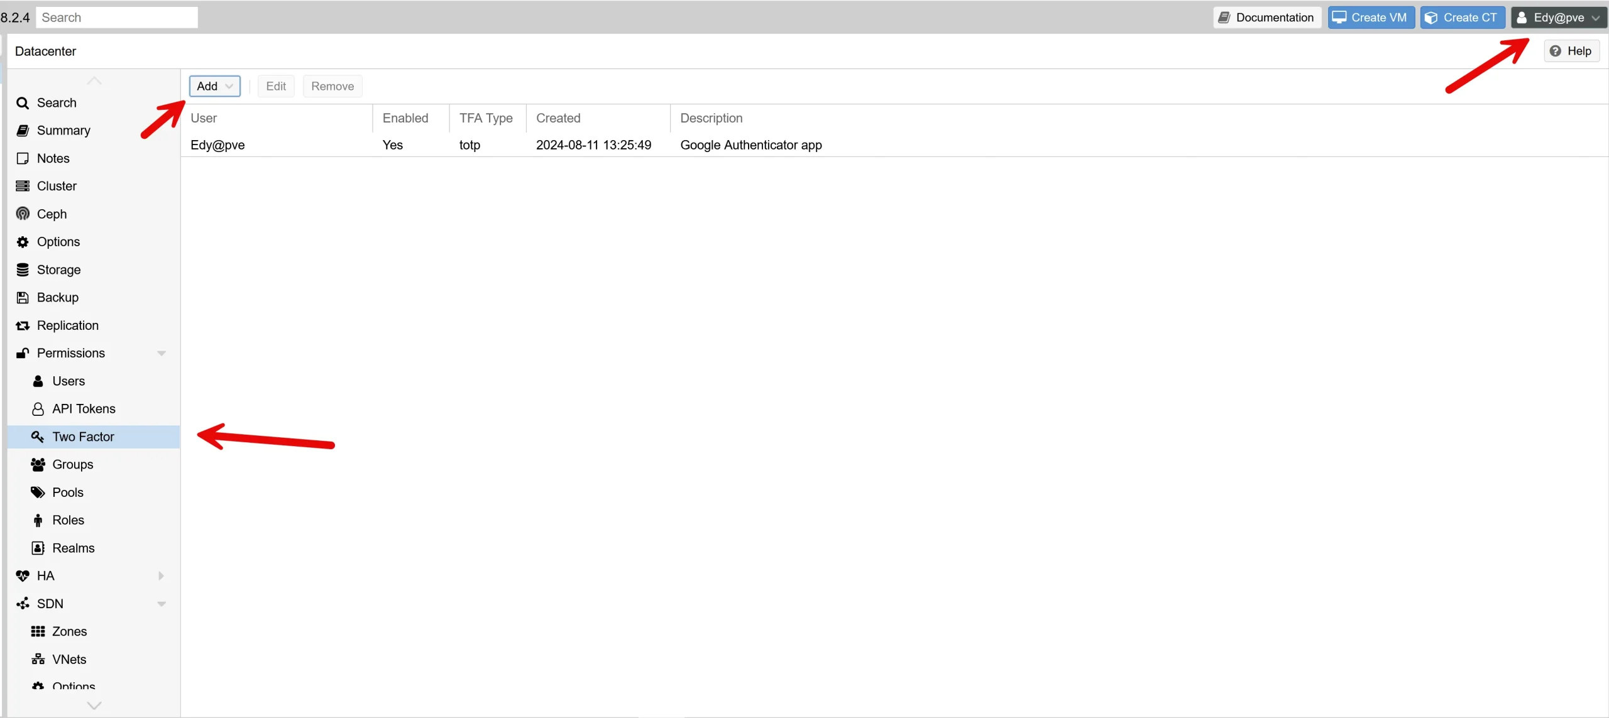This screenshot has height=718, width=1609.
Task: Click into the Search input field
Action: [117, 17]
